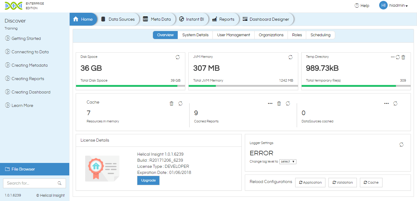This screenshot has width=417, height=201.
Task: Click the 1242 MB total memory value
Action: click(286, 80)
